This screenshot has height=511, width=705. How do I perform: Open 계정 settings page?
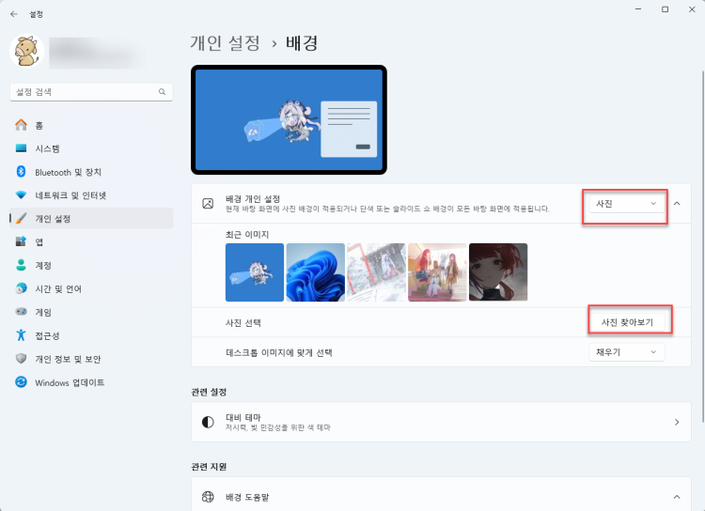click(91, 265)
